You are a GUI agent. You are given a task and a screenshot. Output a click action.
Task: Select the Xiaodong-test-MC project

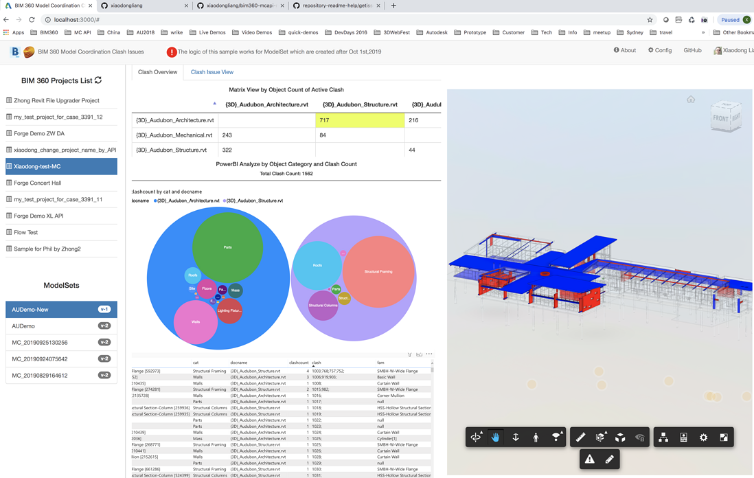(62, 166)
